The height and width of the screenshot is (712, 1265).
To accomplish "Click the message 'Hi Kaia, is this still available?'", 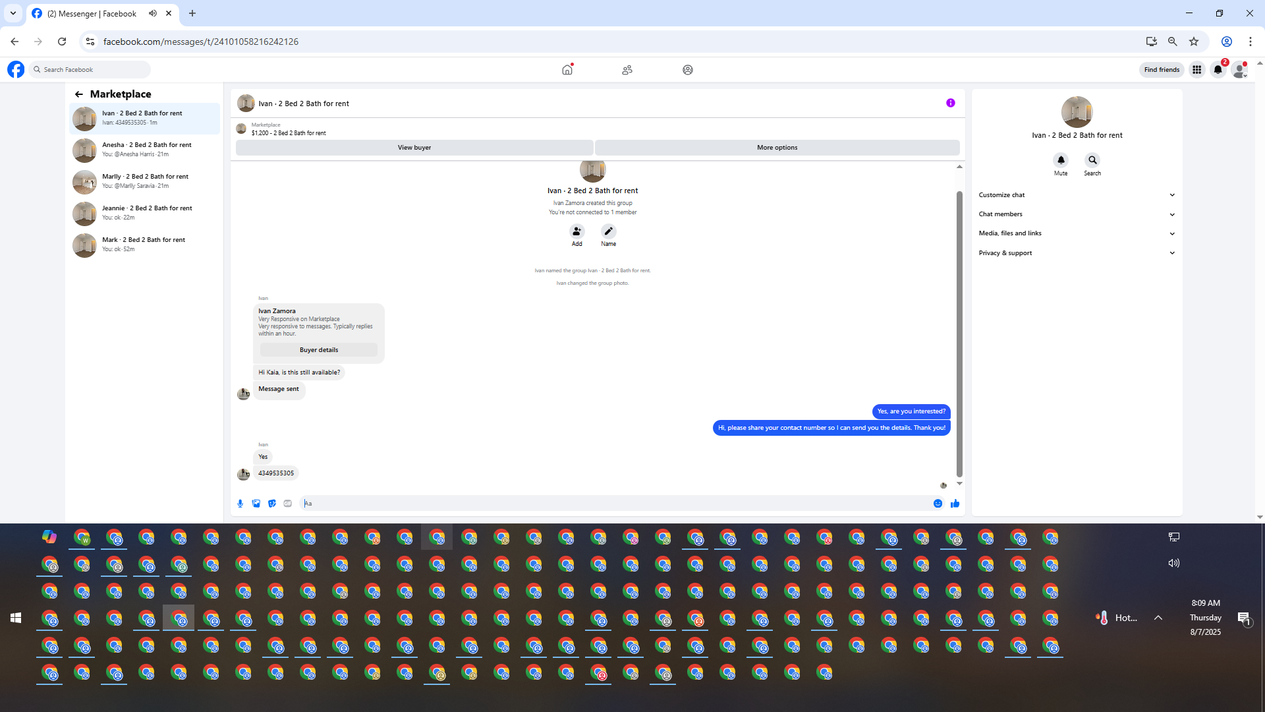I will pyautogui.click(x=299, y=372).
